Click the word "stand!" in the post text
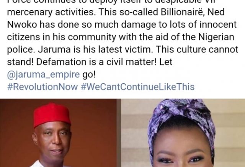The image size is (245, 167). click(20, 62)
